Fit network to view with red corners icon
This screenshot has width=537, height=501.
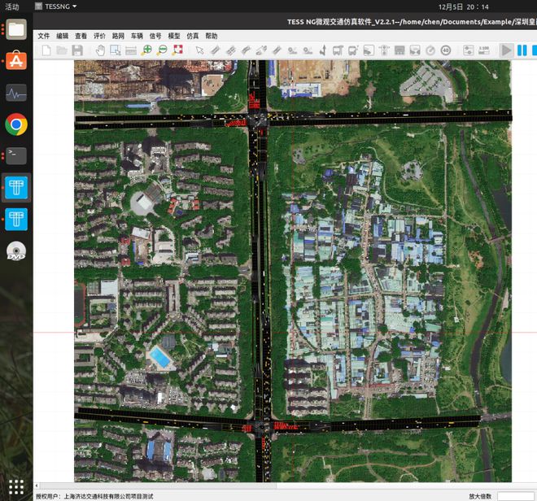click(x=177, y=50)
